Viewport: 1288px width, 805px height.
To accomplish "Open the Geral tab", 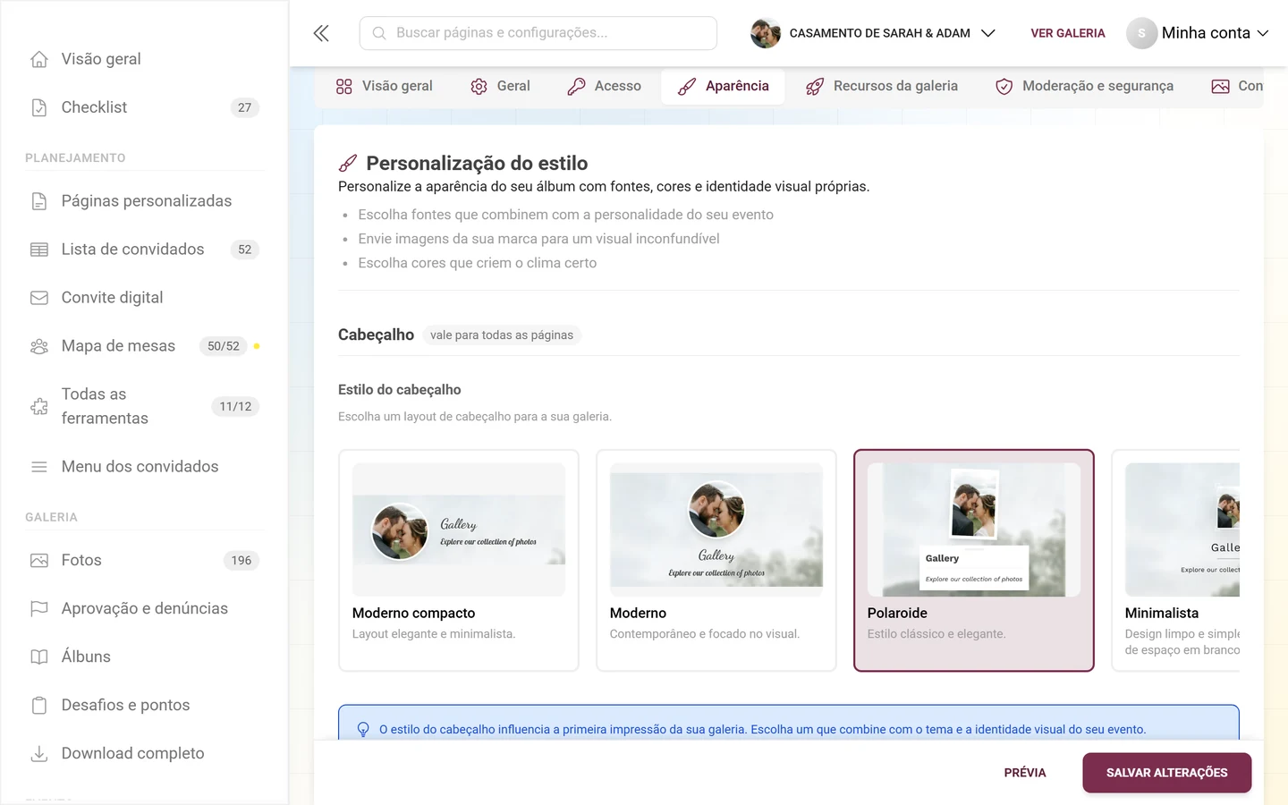I will (x=501, y=87).
